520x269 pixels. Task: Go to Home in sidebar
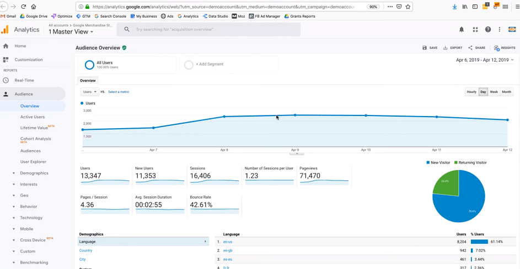(x=20, y=46)
